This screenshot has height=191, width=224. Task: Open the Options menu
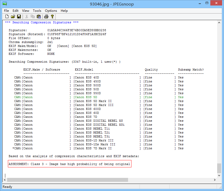[x=51, y=11]
